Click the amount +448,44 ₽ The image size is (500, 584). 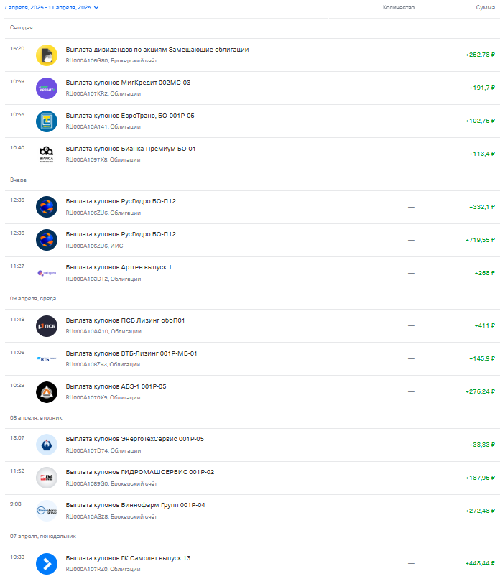480,563
